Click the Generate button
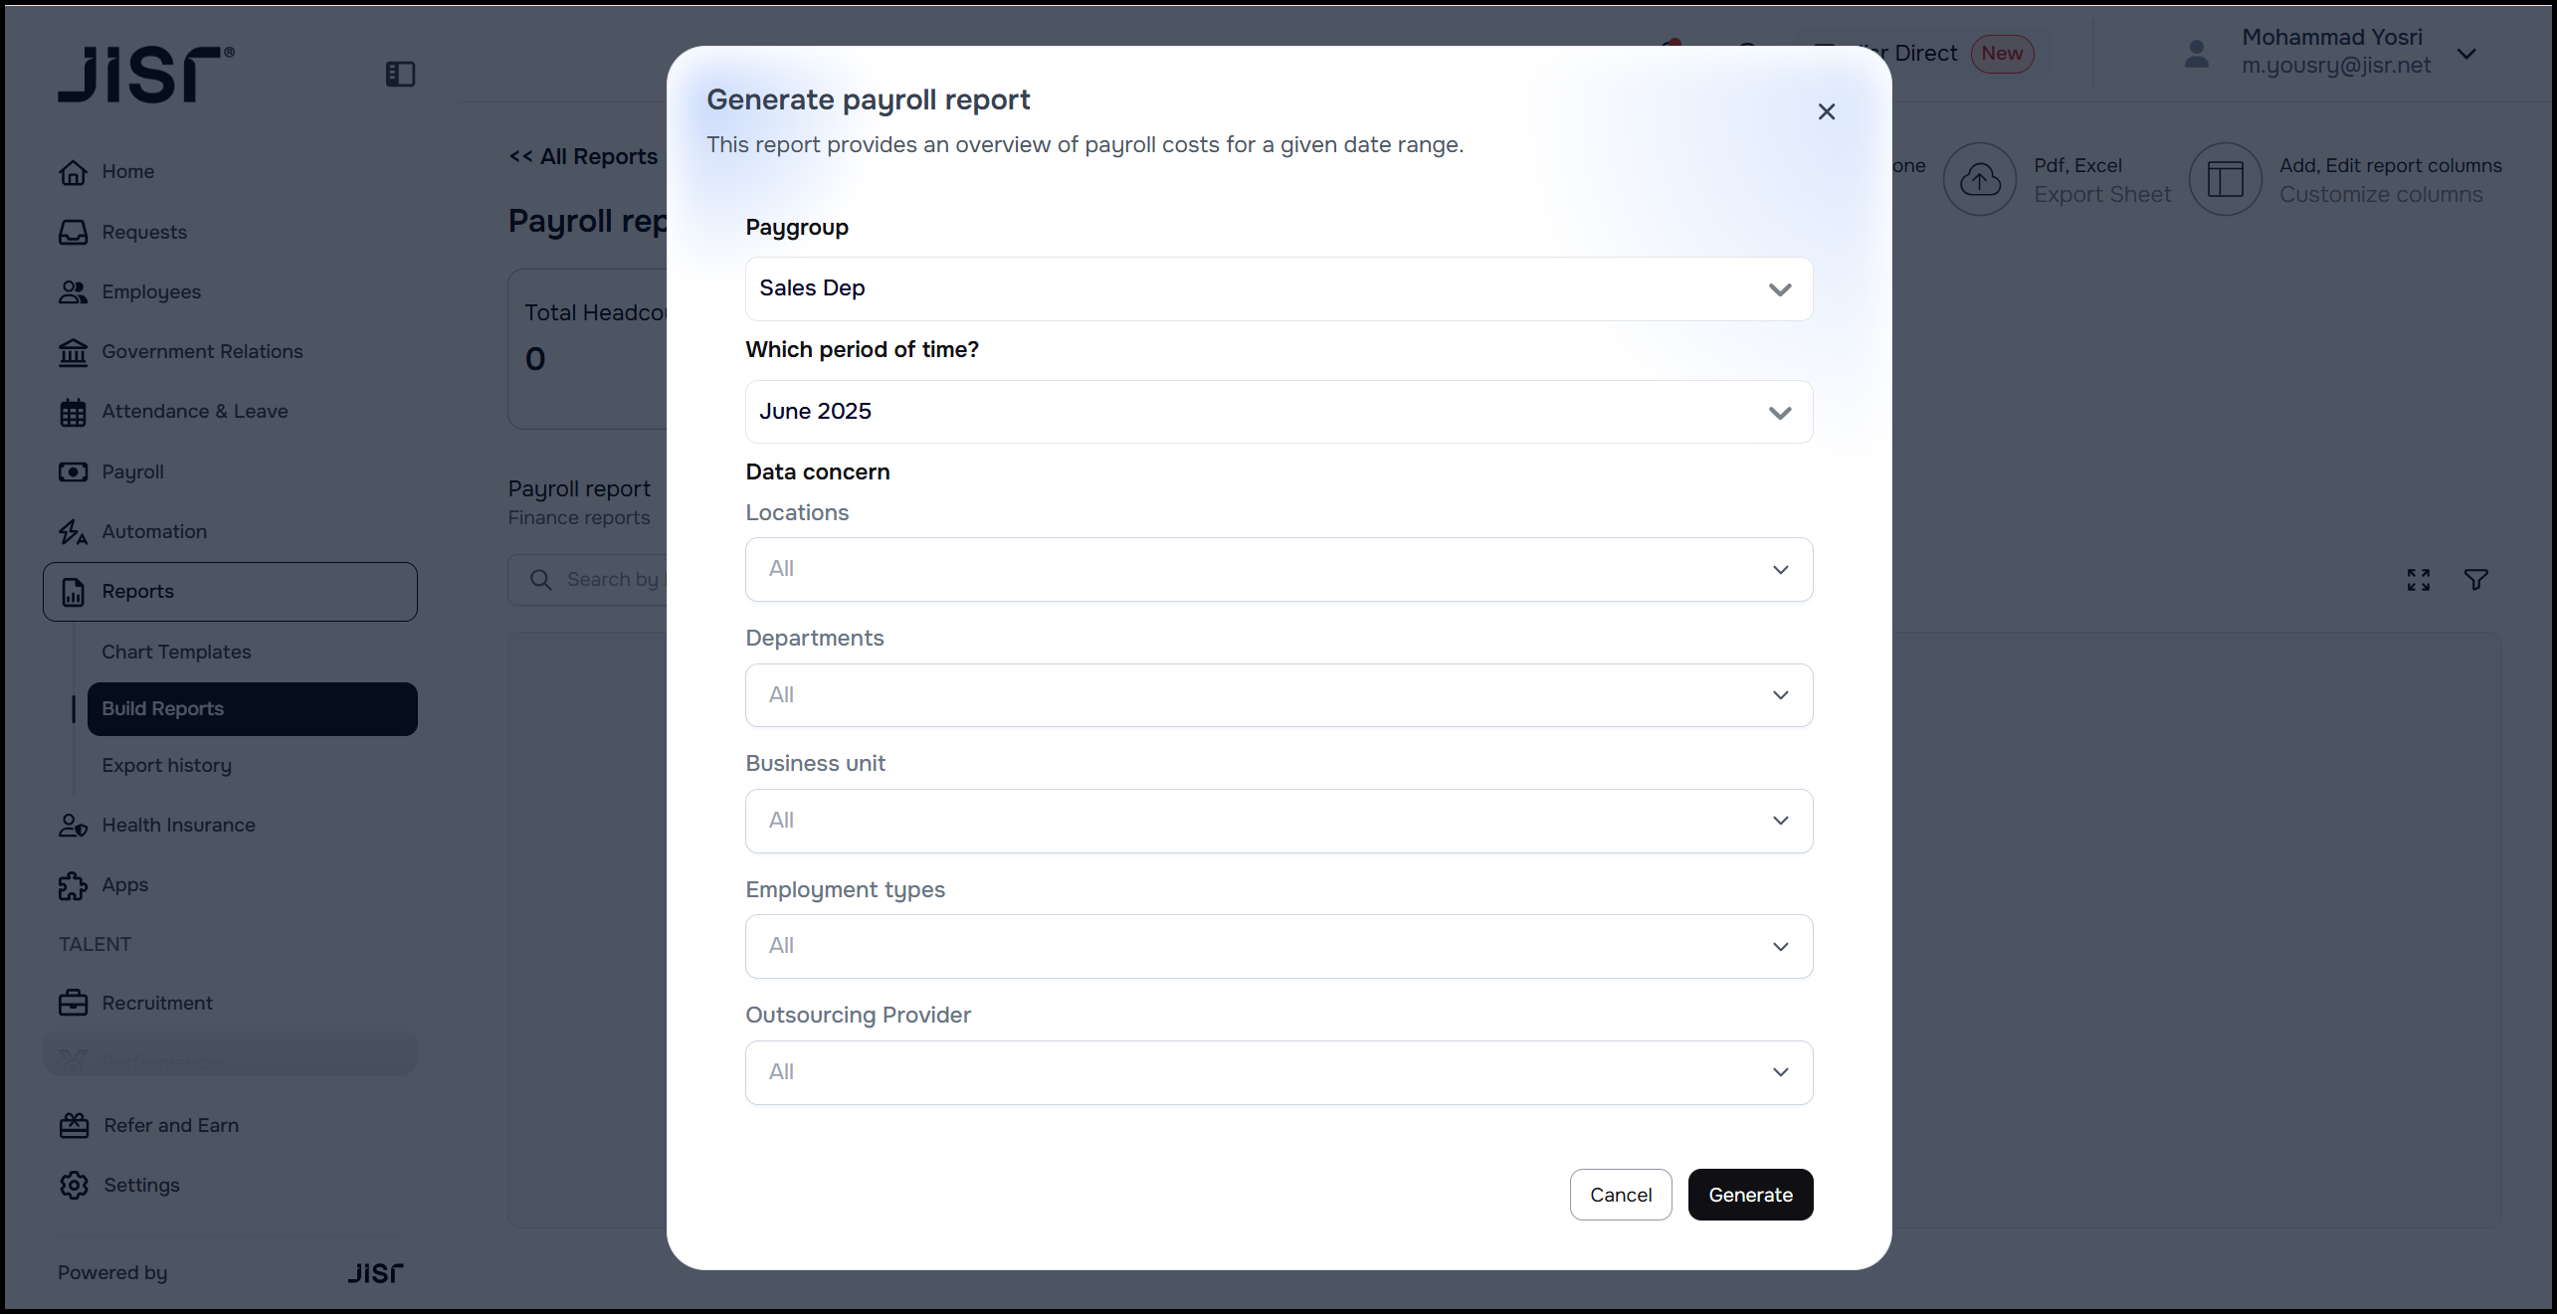The width and height of the screenshot is (2557, 1314). (1750, 1195)
